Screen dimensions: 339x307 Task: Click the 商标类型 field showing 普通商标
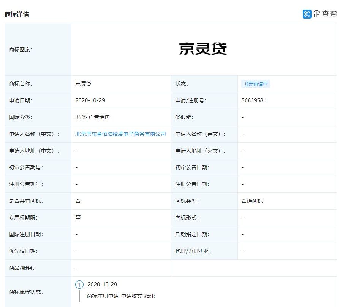point(250,201)
